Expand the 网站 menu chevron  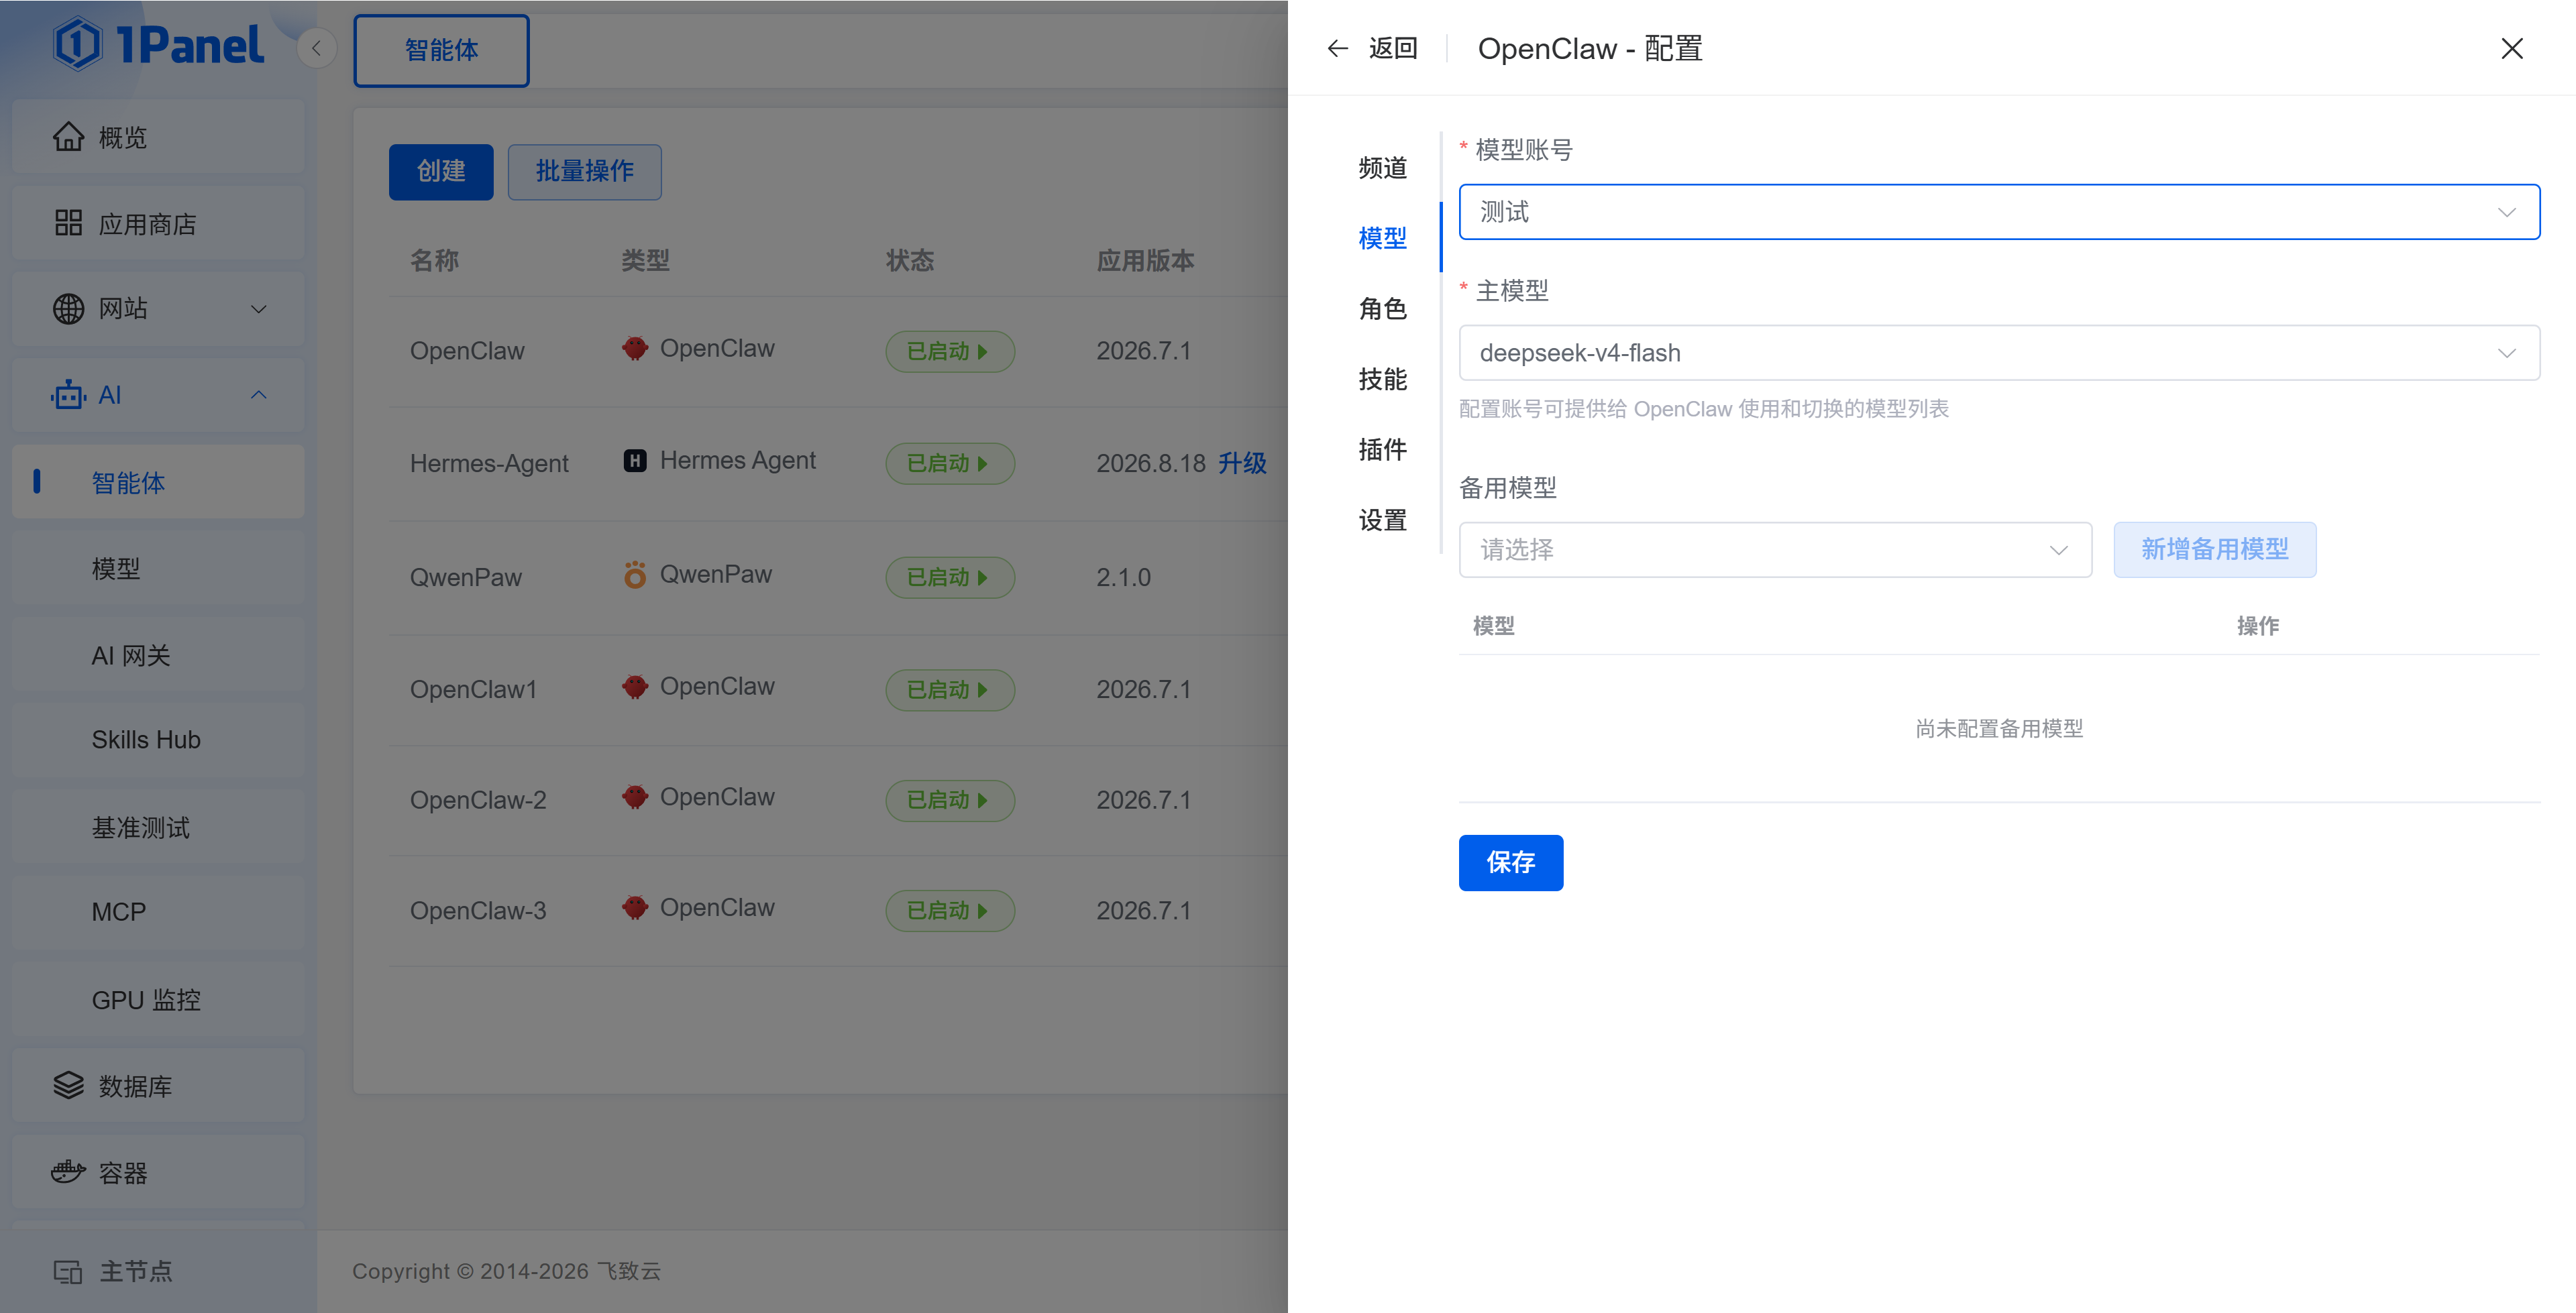[259, 309]
